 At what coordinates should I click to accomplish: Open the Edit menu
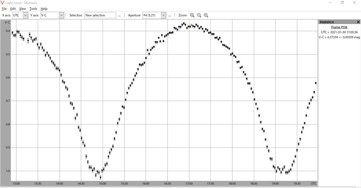(x=13, y=9)
